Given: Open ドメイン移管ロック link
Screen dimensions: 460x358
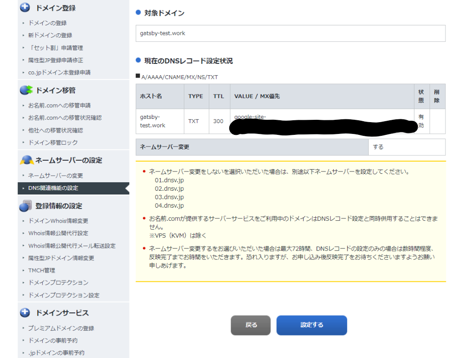Looking at the screenshot, I should [x=53, y=143].
